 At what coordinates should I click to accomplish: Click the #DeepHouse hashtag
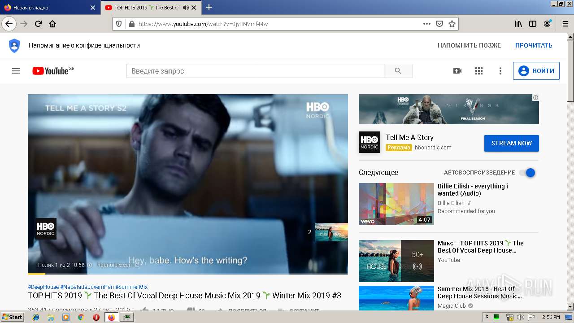pos(43,287)
